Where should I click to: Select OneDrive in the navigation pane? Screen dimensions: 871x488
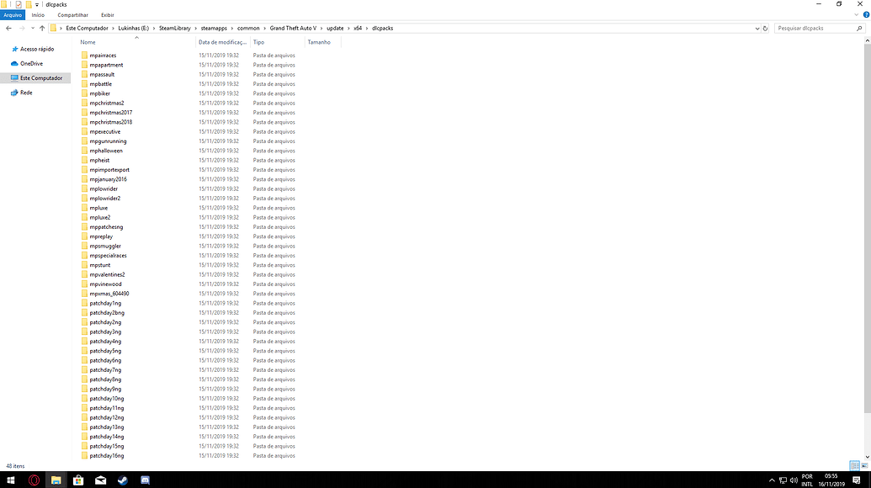click(x=31, y=63)
